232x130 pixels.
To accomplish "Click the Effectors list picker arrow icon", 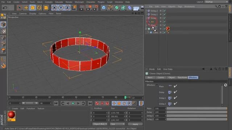I will [225, 85].
